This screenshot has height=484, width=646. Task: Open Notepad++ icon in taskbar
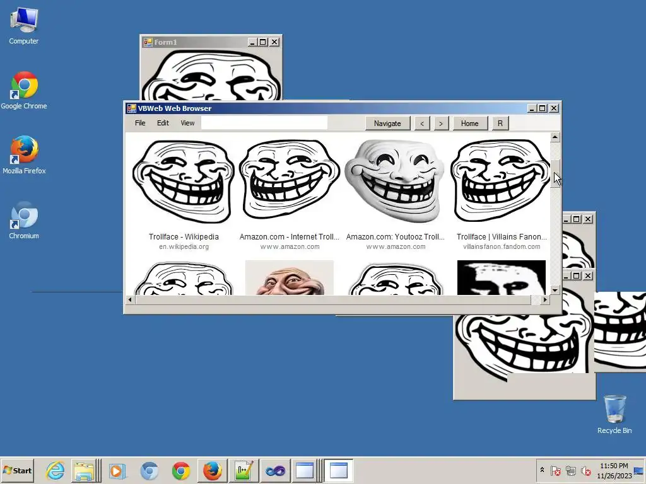244,470
